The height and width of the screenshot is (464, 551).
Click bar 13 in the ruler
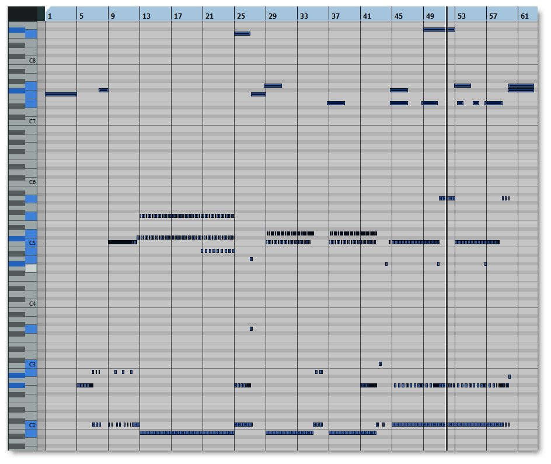pyautogui.click(x=146, y=16)
